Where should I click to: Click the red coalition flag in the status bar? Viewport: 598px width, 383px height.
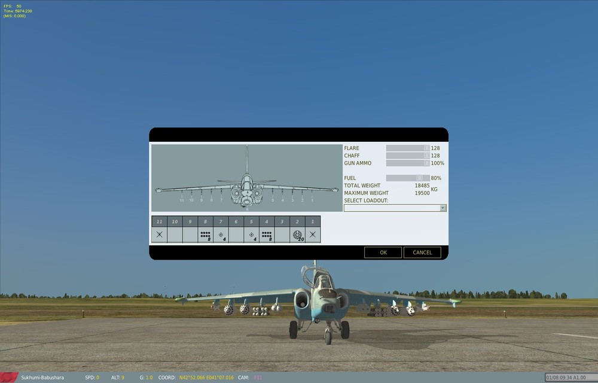(x=9, y=377)
